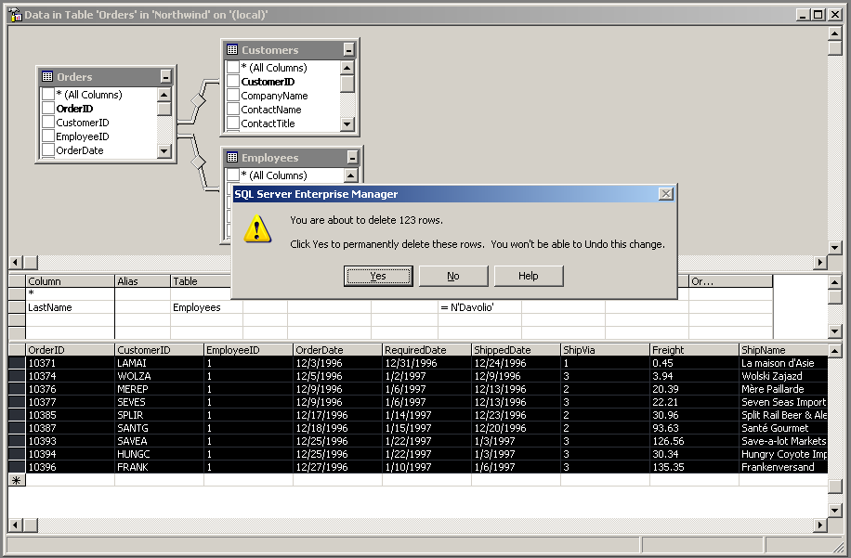Click order date 12/17/1996 cell
The width and height of the screenshot is (851, 558).
pyautogui.click(x=337, y=415)
